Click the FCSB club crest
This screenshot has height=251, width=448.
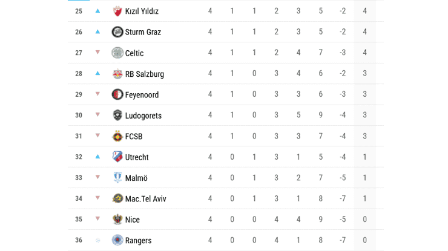tap(117, 136)
